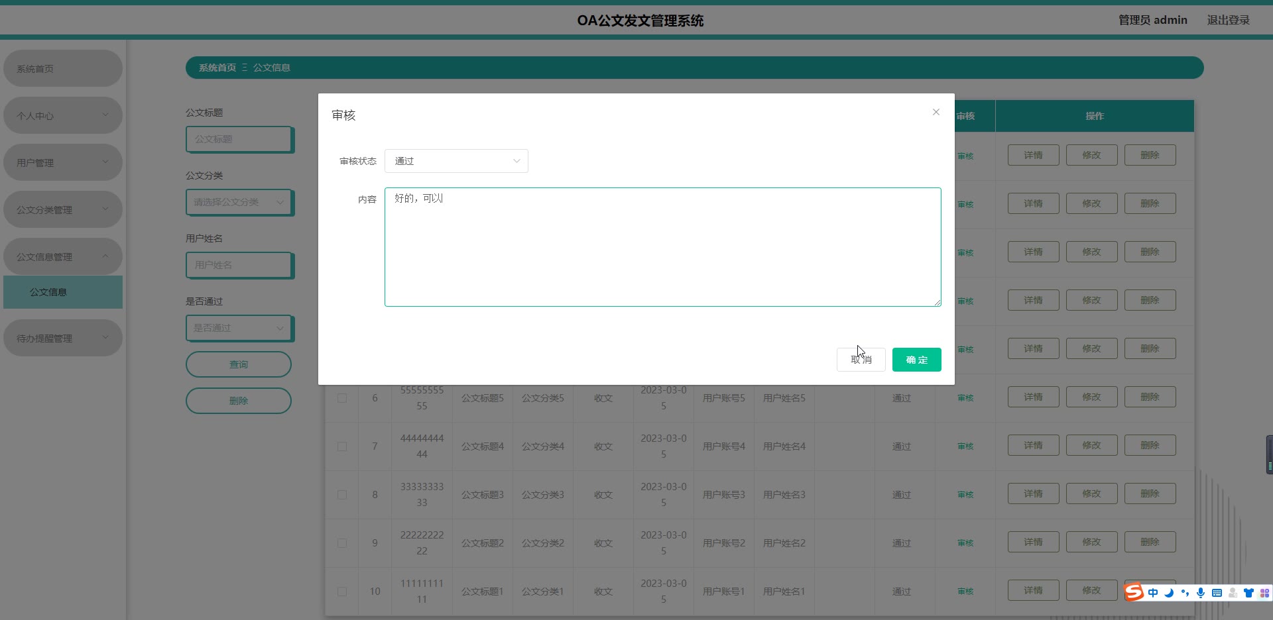The width and height of the screenshot is (1273, 620).
Task: Click 删除 for 公文标题4 row
Action: [x=1150, y=445]
